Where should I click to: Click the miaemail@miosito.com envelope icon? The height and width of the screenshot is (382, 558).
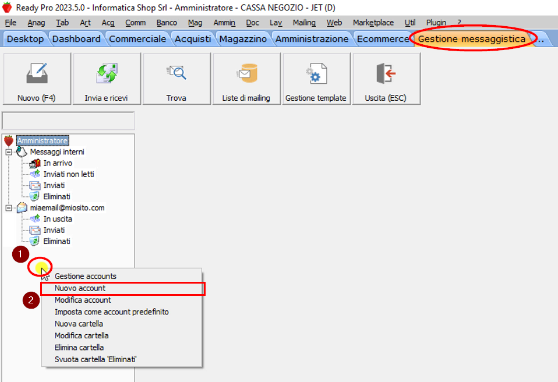(x=22, y=208)
